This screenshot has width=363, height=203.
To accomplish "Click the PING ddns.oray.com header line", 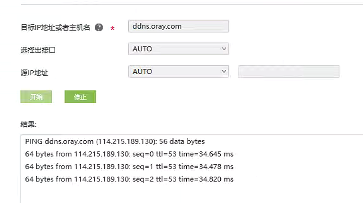I will tap(115, 142).
